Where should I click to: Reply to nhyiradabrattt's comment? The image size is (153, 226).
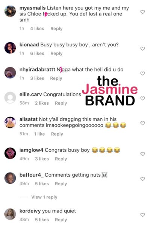(56, 78)
